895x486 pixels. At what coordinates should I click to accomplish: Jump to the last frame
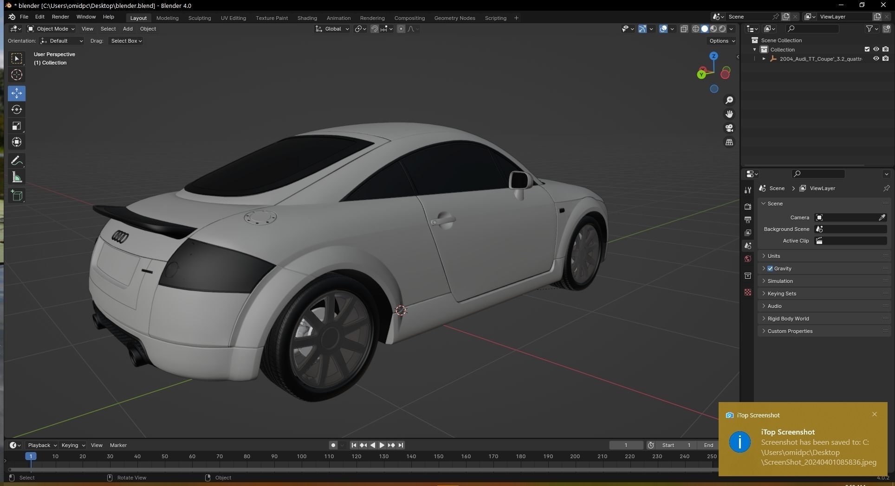[401, 445]
